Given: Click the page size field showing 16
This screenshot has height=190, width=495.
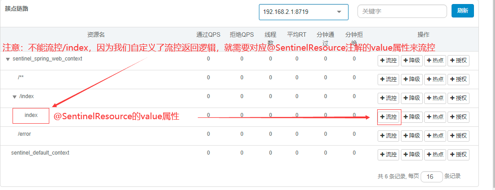Looking at the screenshot, I should 432,177.
